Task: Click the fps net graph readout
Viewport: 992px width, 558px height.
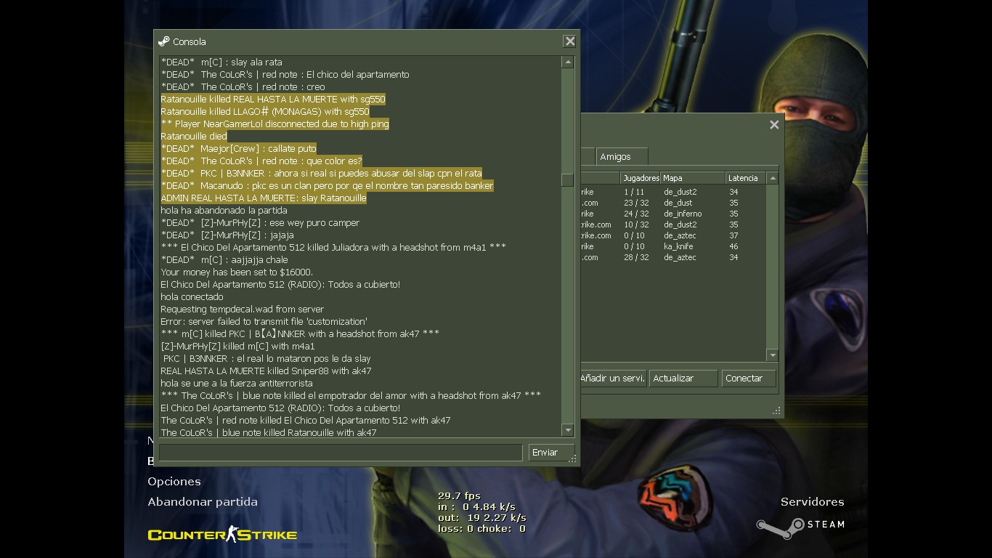Action: pos(481,512)
